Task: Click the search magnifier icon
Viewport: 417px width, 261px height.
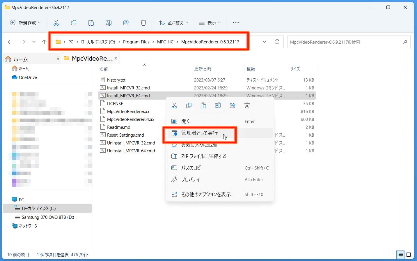Action: 405,42
